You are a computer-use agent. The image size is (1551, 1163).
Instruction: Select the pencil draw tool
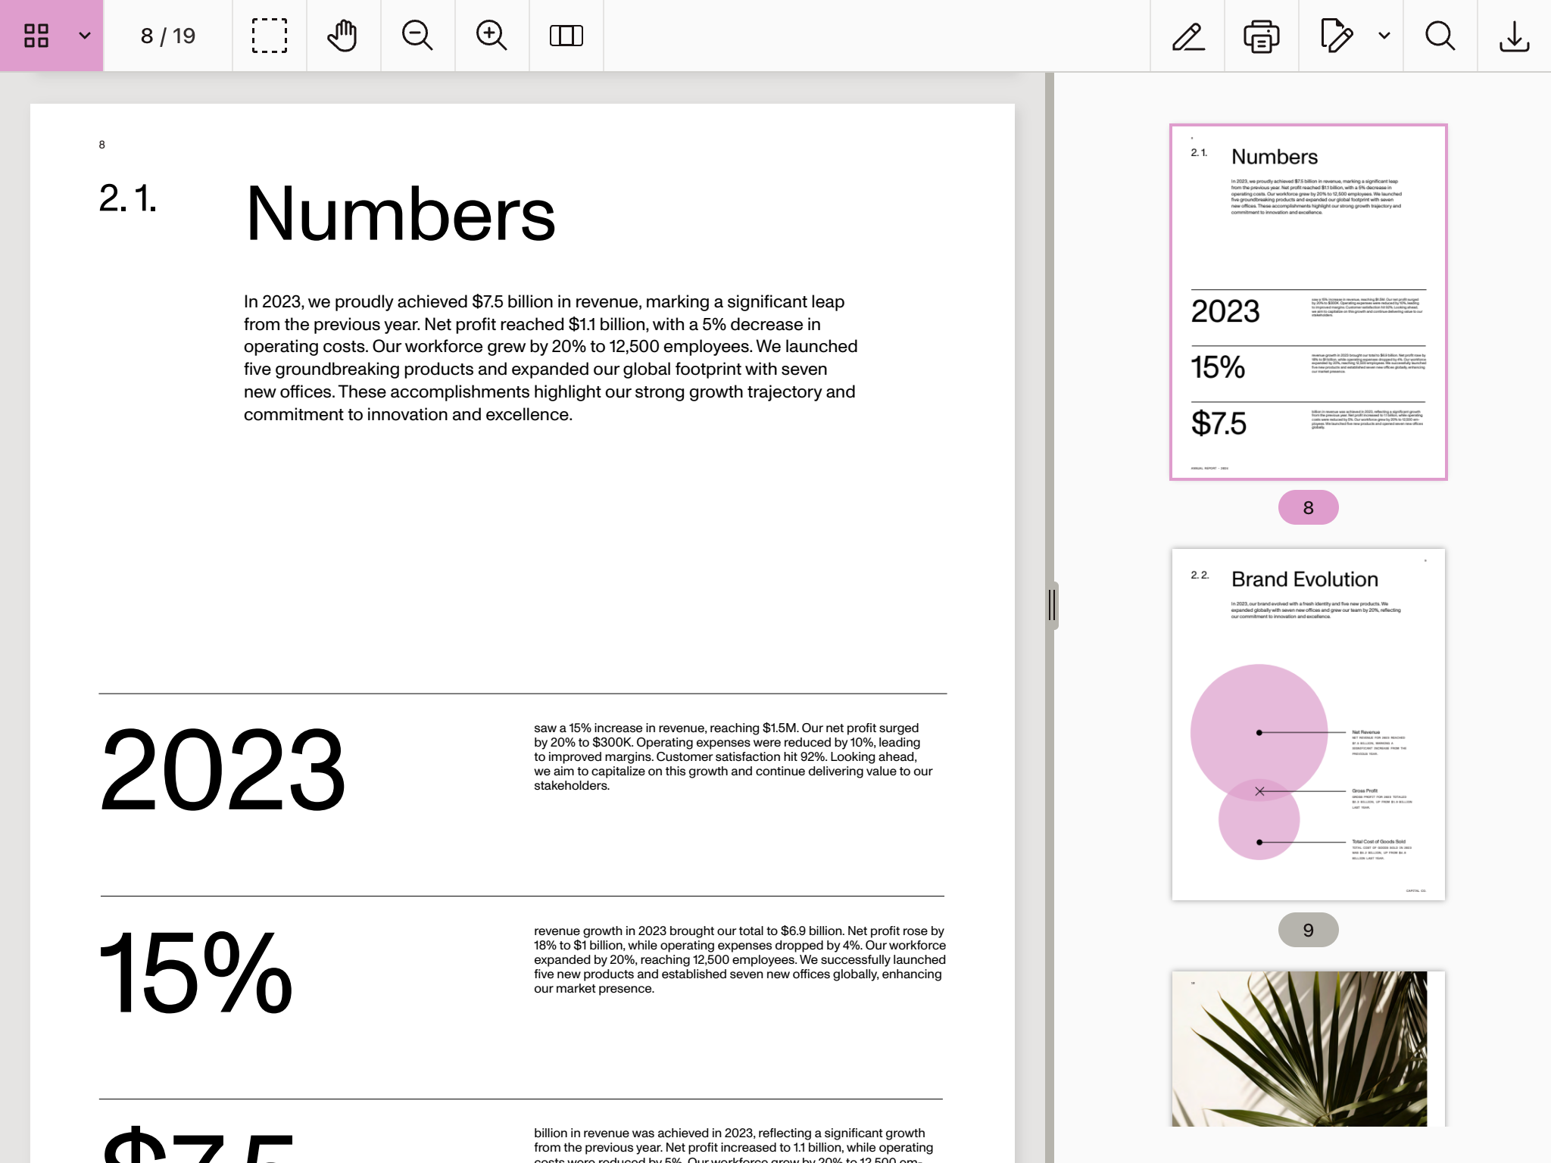1187,36
